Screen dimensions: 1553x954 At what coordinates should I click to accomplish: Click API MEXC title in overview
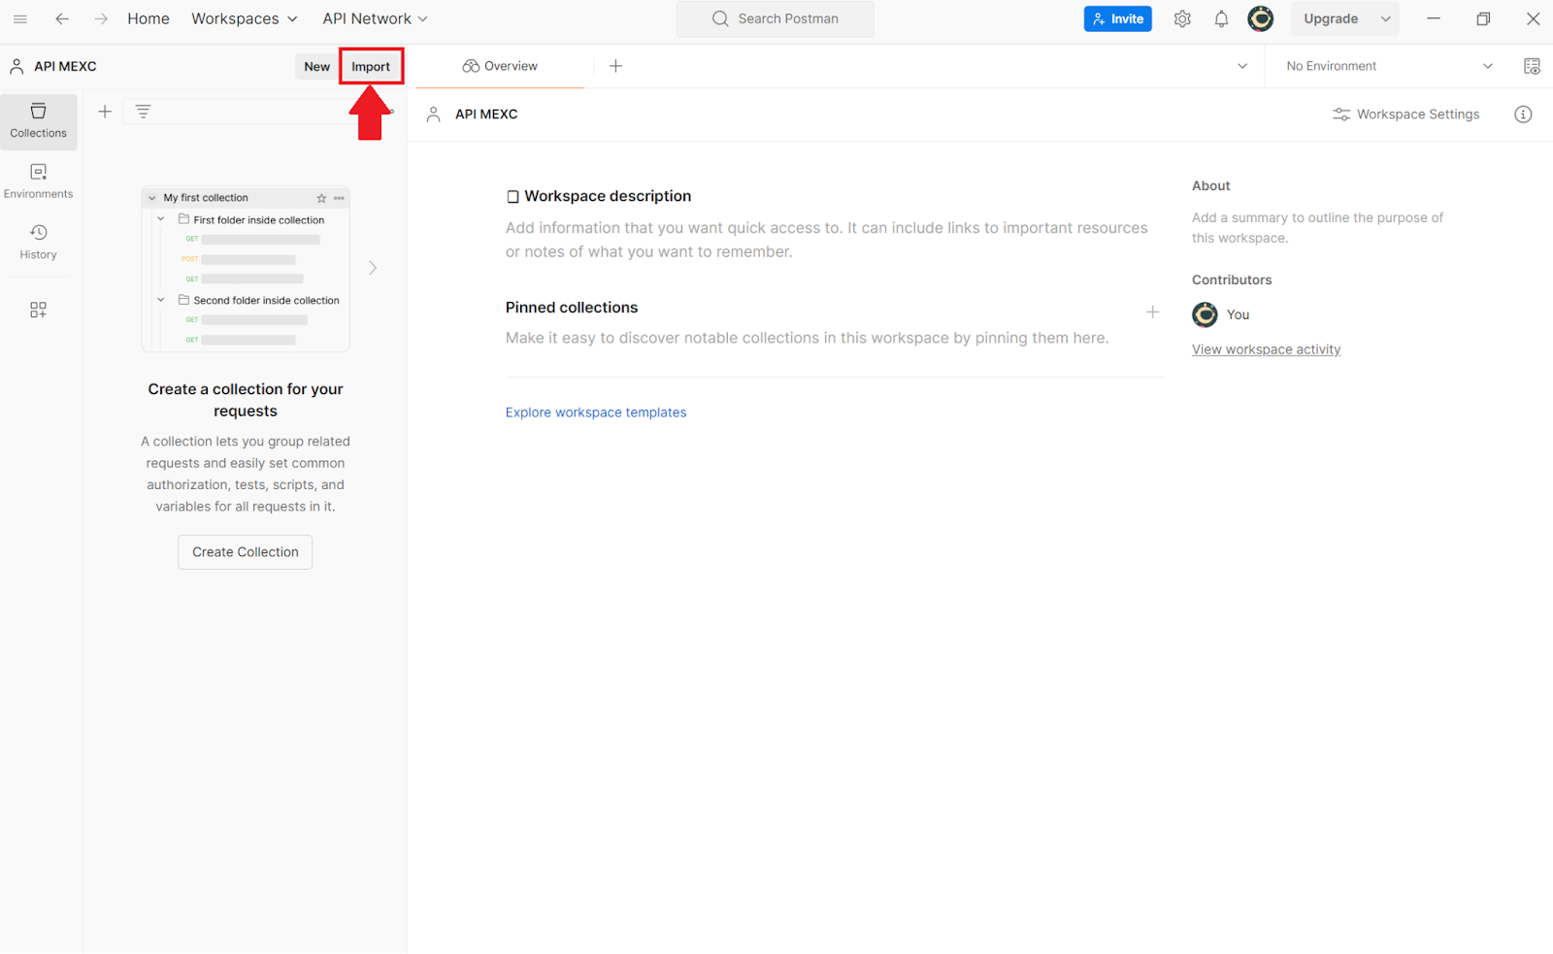click(486, 115)
